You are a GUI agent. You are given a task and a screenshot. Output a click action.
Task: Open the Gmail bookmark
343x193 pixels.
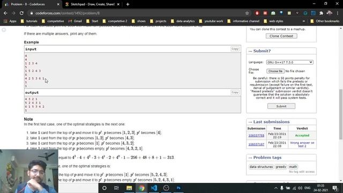click(x=75, y=21)
